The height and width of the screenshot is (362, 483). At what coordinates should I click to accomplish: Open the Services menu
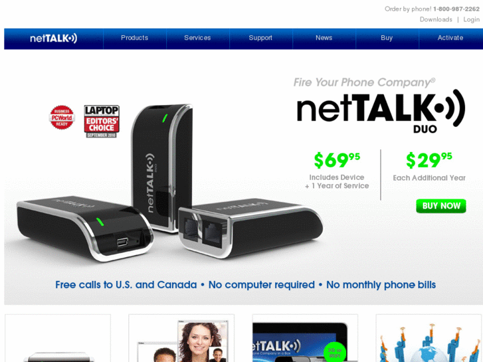[197, 38]
